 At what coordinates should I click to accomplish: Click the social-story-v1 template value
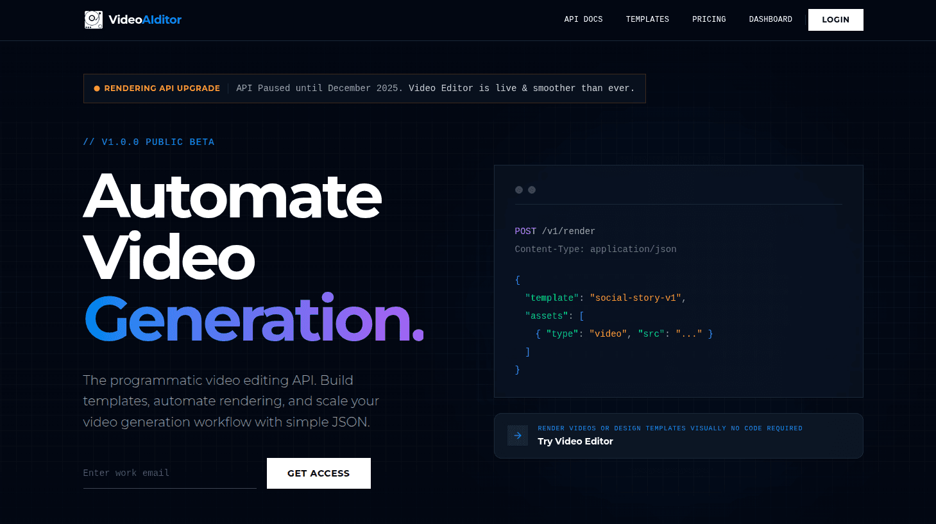point(635,298)
